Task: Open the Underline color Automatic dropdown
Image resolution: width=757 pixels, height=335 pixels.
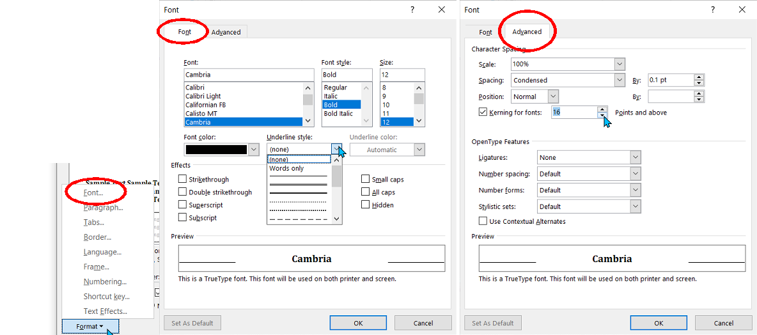Action: click(x=387, y=150)
